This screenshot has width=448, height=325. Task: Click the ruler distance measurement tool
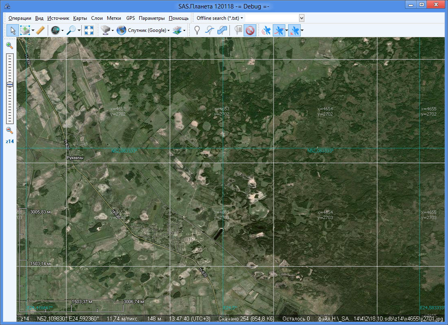tap(40, 30)
